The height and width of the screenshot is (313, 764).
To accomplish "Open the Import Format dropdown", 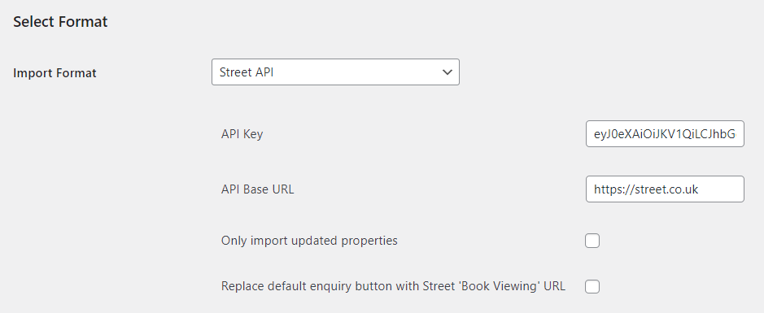I will [x=335, y=72].
